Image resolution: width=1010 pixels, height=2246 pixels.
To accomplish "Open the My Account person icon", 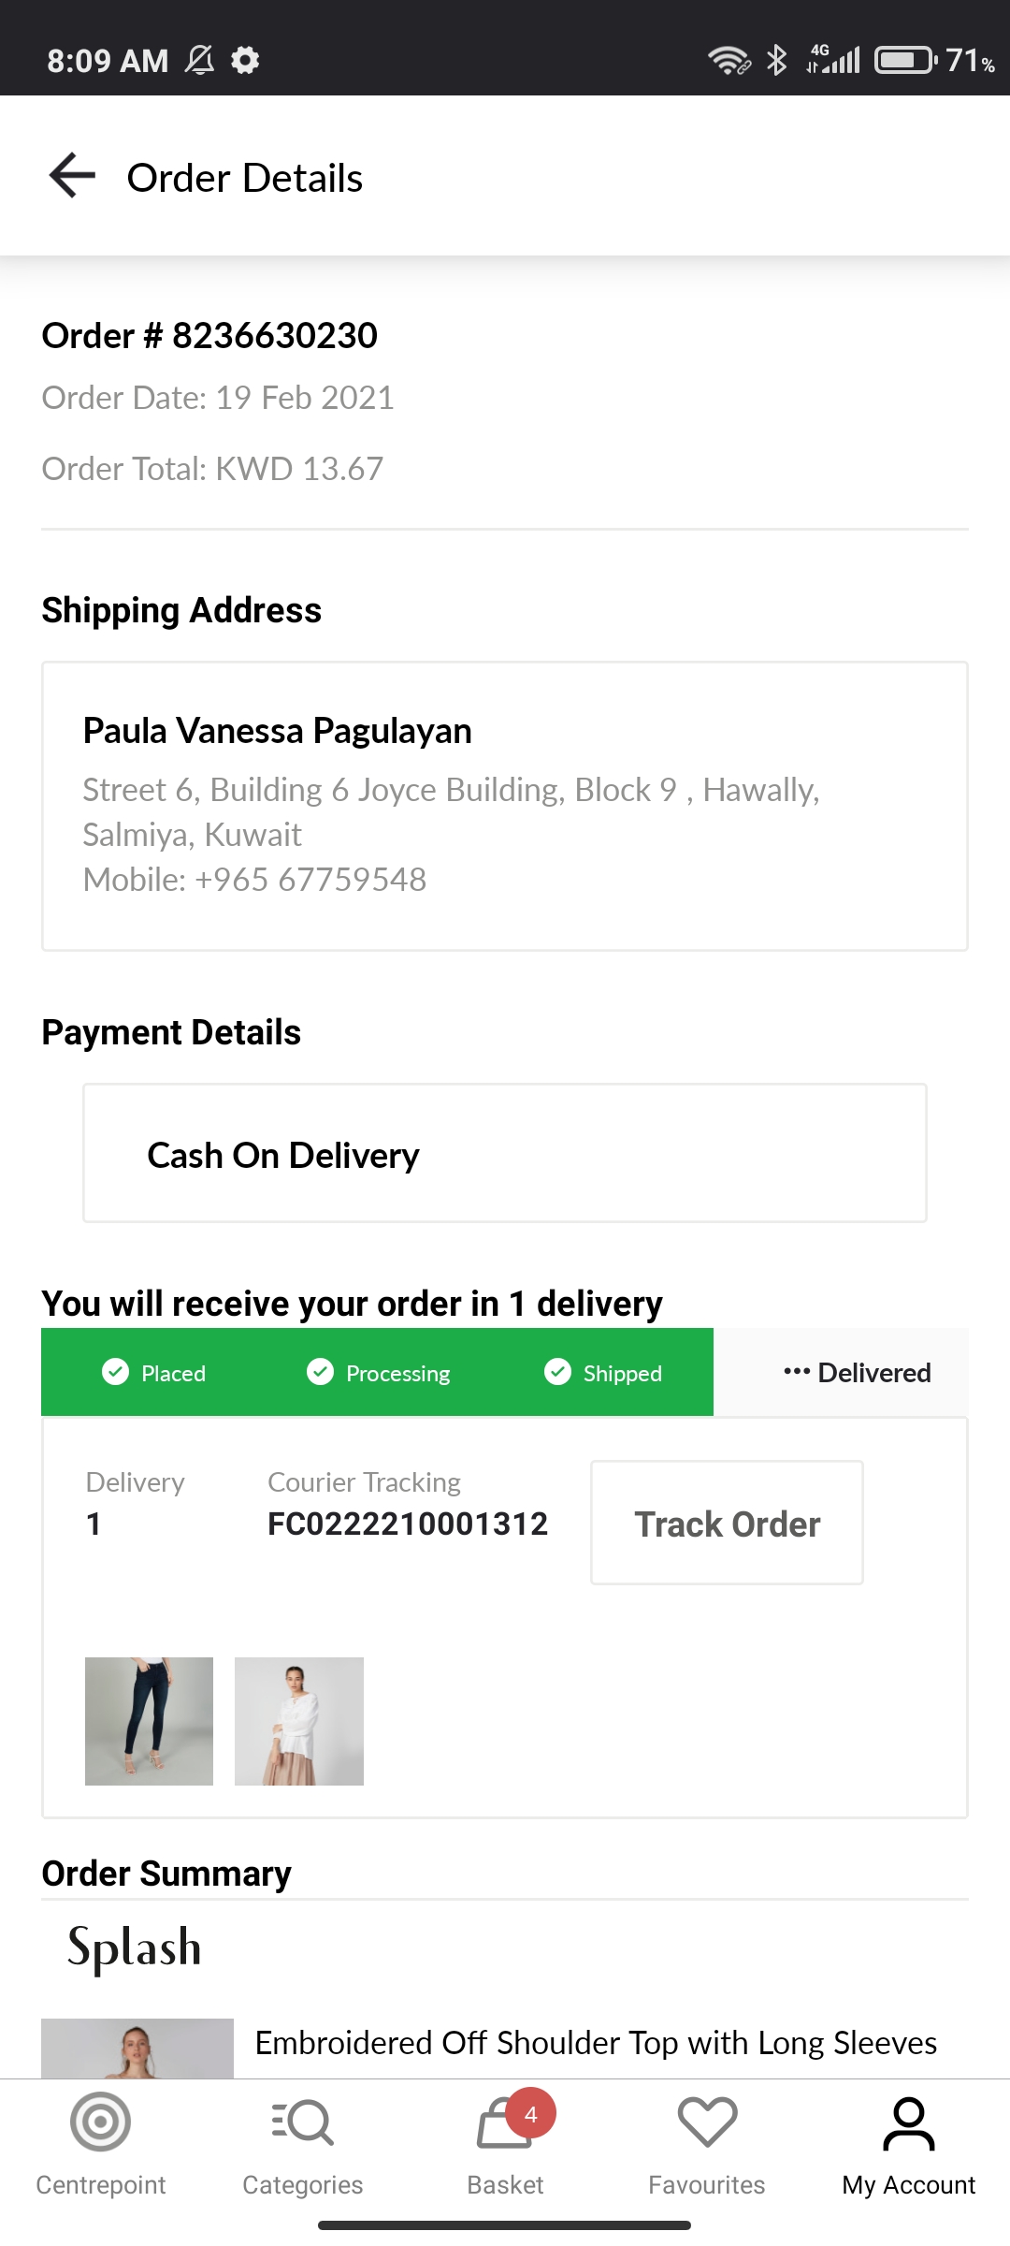I will [908, 2122].
